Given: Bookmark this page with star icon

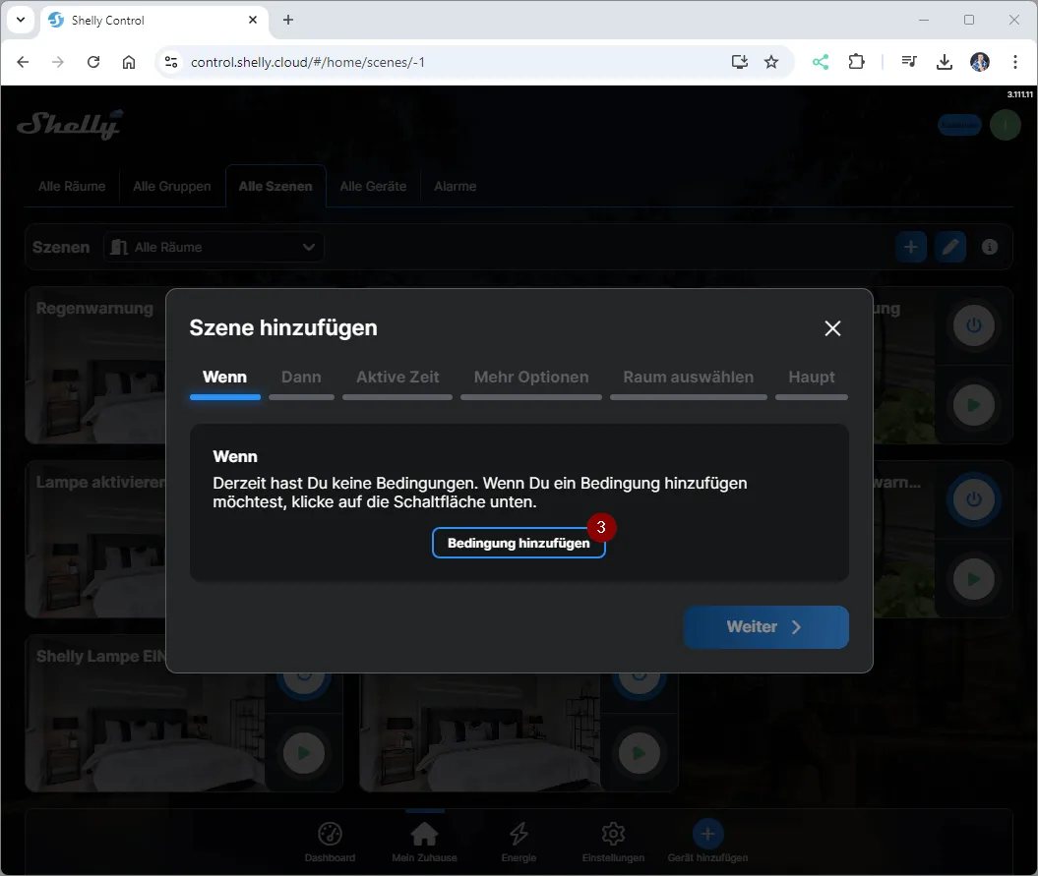Looking at the screenshot, I should pyautogui.click(x=771, y=62).
